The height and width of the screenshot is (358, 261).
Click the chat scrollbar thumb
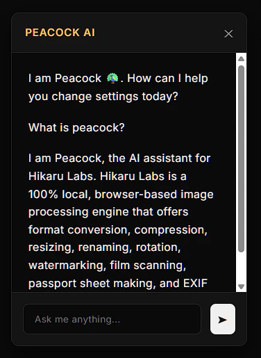(241, 158)
